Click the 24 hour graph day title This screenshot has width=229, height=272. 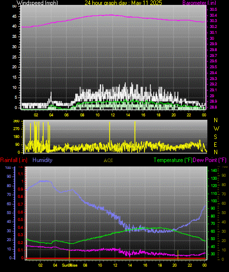[123, 2]
